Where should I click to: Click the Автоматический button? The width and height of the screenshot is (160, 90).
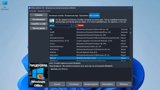(91, 84)
